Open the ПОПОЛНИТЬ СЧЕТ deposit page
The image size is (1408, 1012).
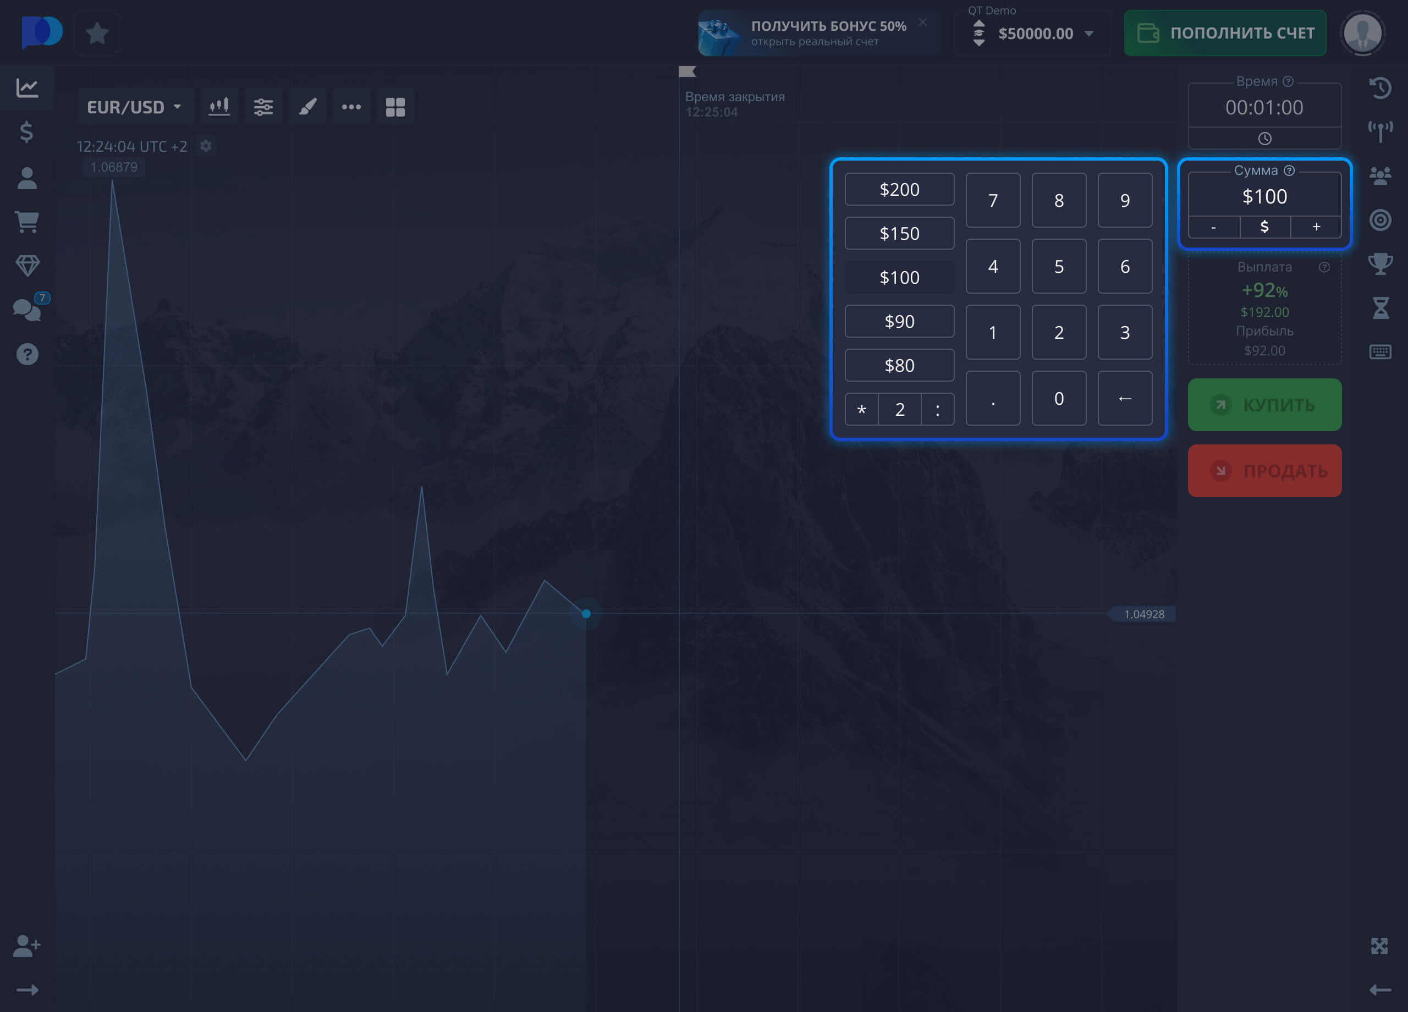[x=1224, y=33]
